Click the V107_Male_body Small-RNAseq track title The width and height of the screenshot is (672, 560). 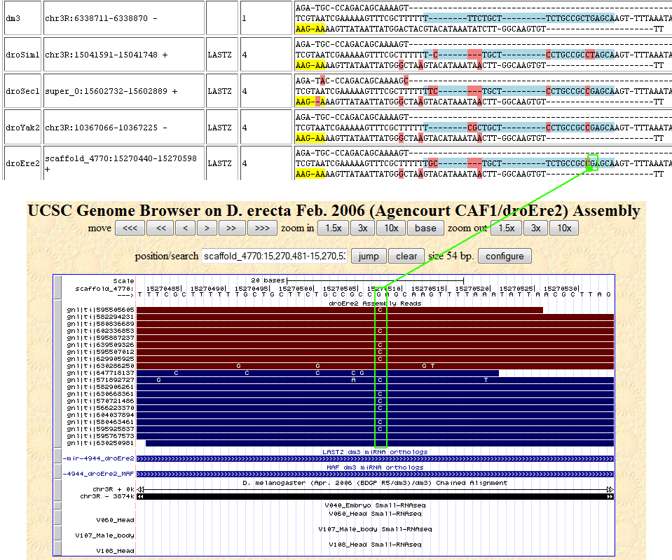click(x=375, y=528)
